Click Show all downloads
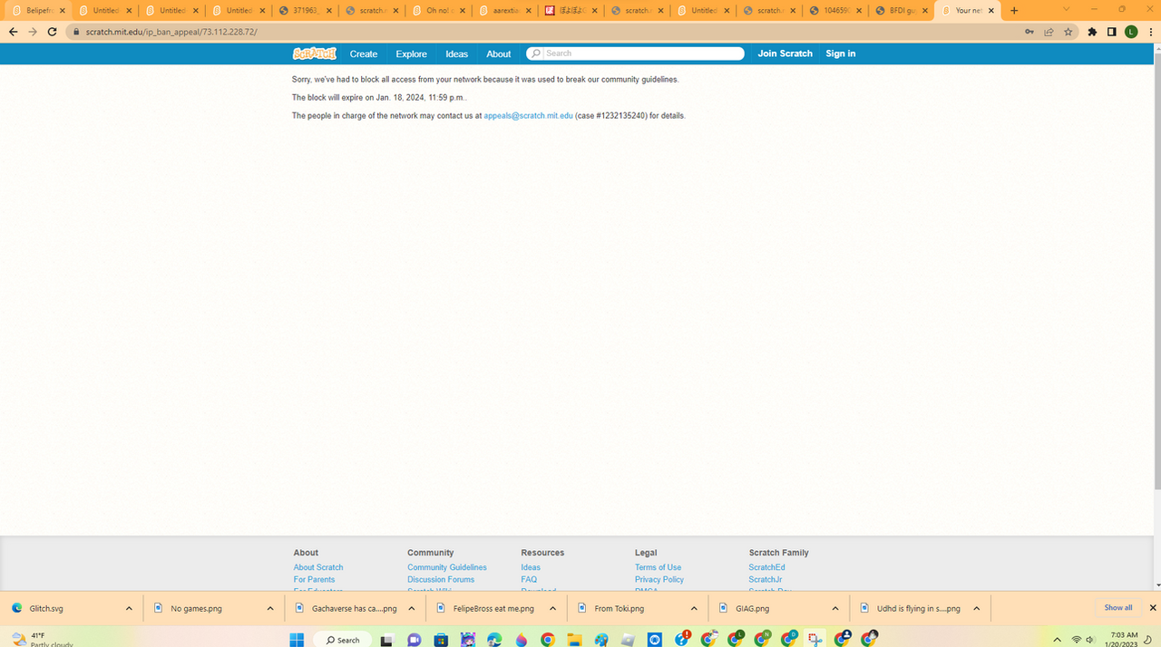The height and width of the screenshot is (647, 1161). (x=1118, y=608)
